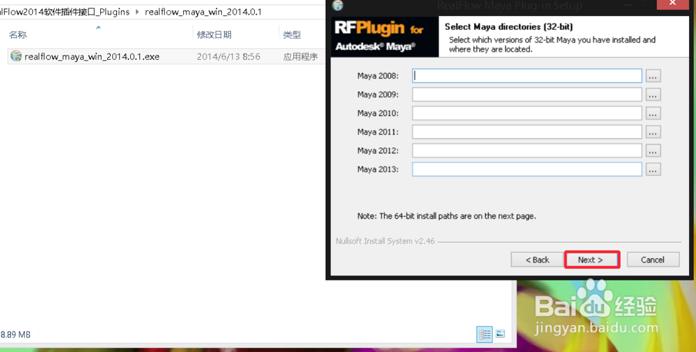Focus the Maya 2008 path field
The height and width of the screenshot is (352, 696).
pos(527,76)
